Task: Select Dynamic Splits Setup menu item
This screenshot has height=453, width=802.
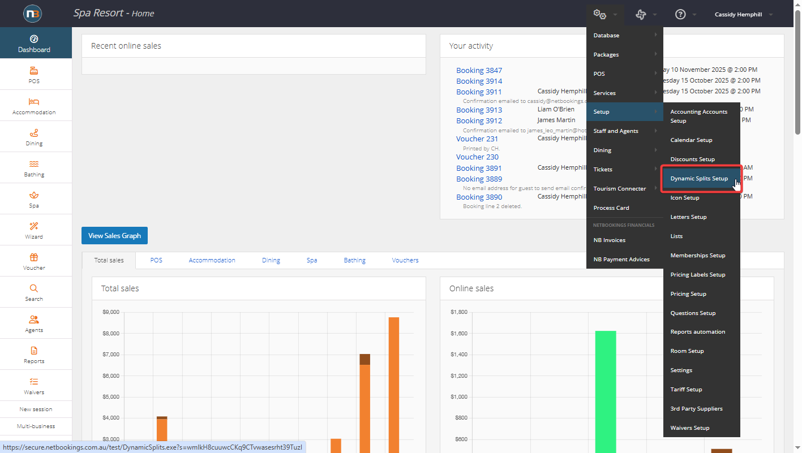Action: [x=699, y=179]
